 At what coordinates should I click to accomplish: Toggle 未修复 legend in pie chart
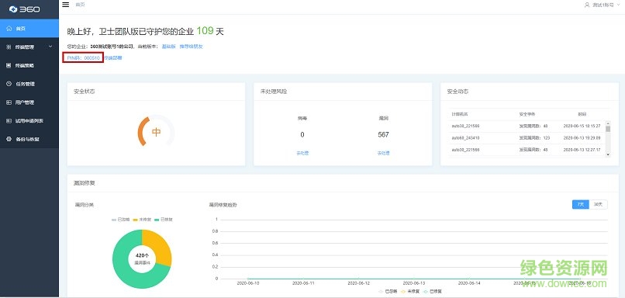pos(143,220)
